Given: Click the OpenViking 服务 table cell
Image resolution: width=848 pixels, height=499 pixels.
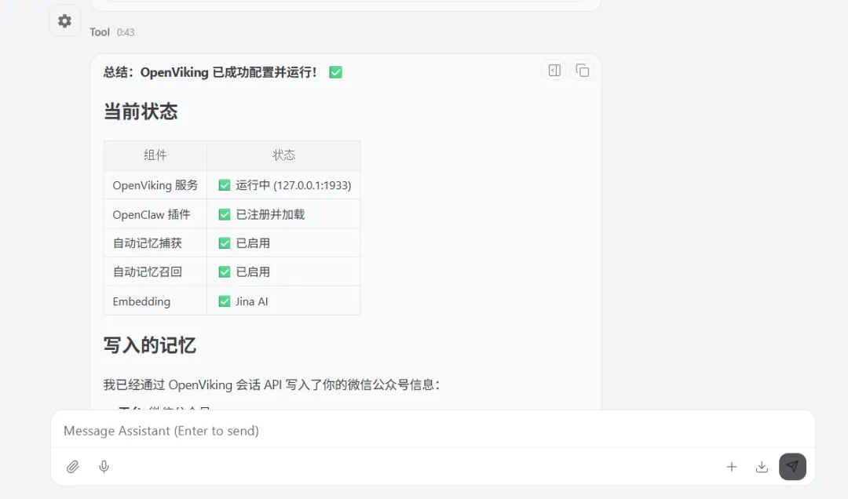Looking at the screenshot, I should [x=155, y=185].
